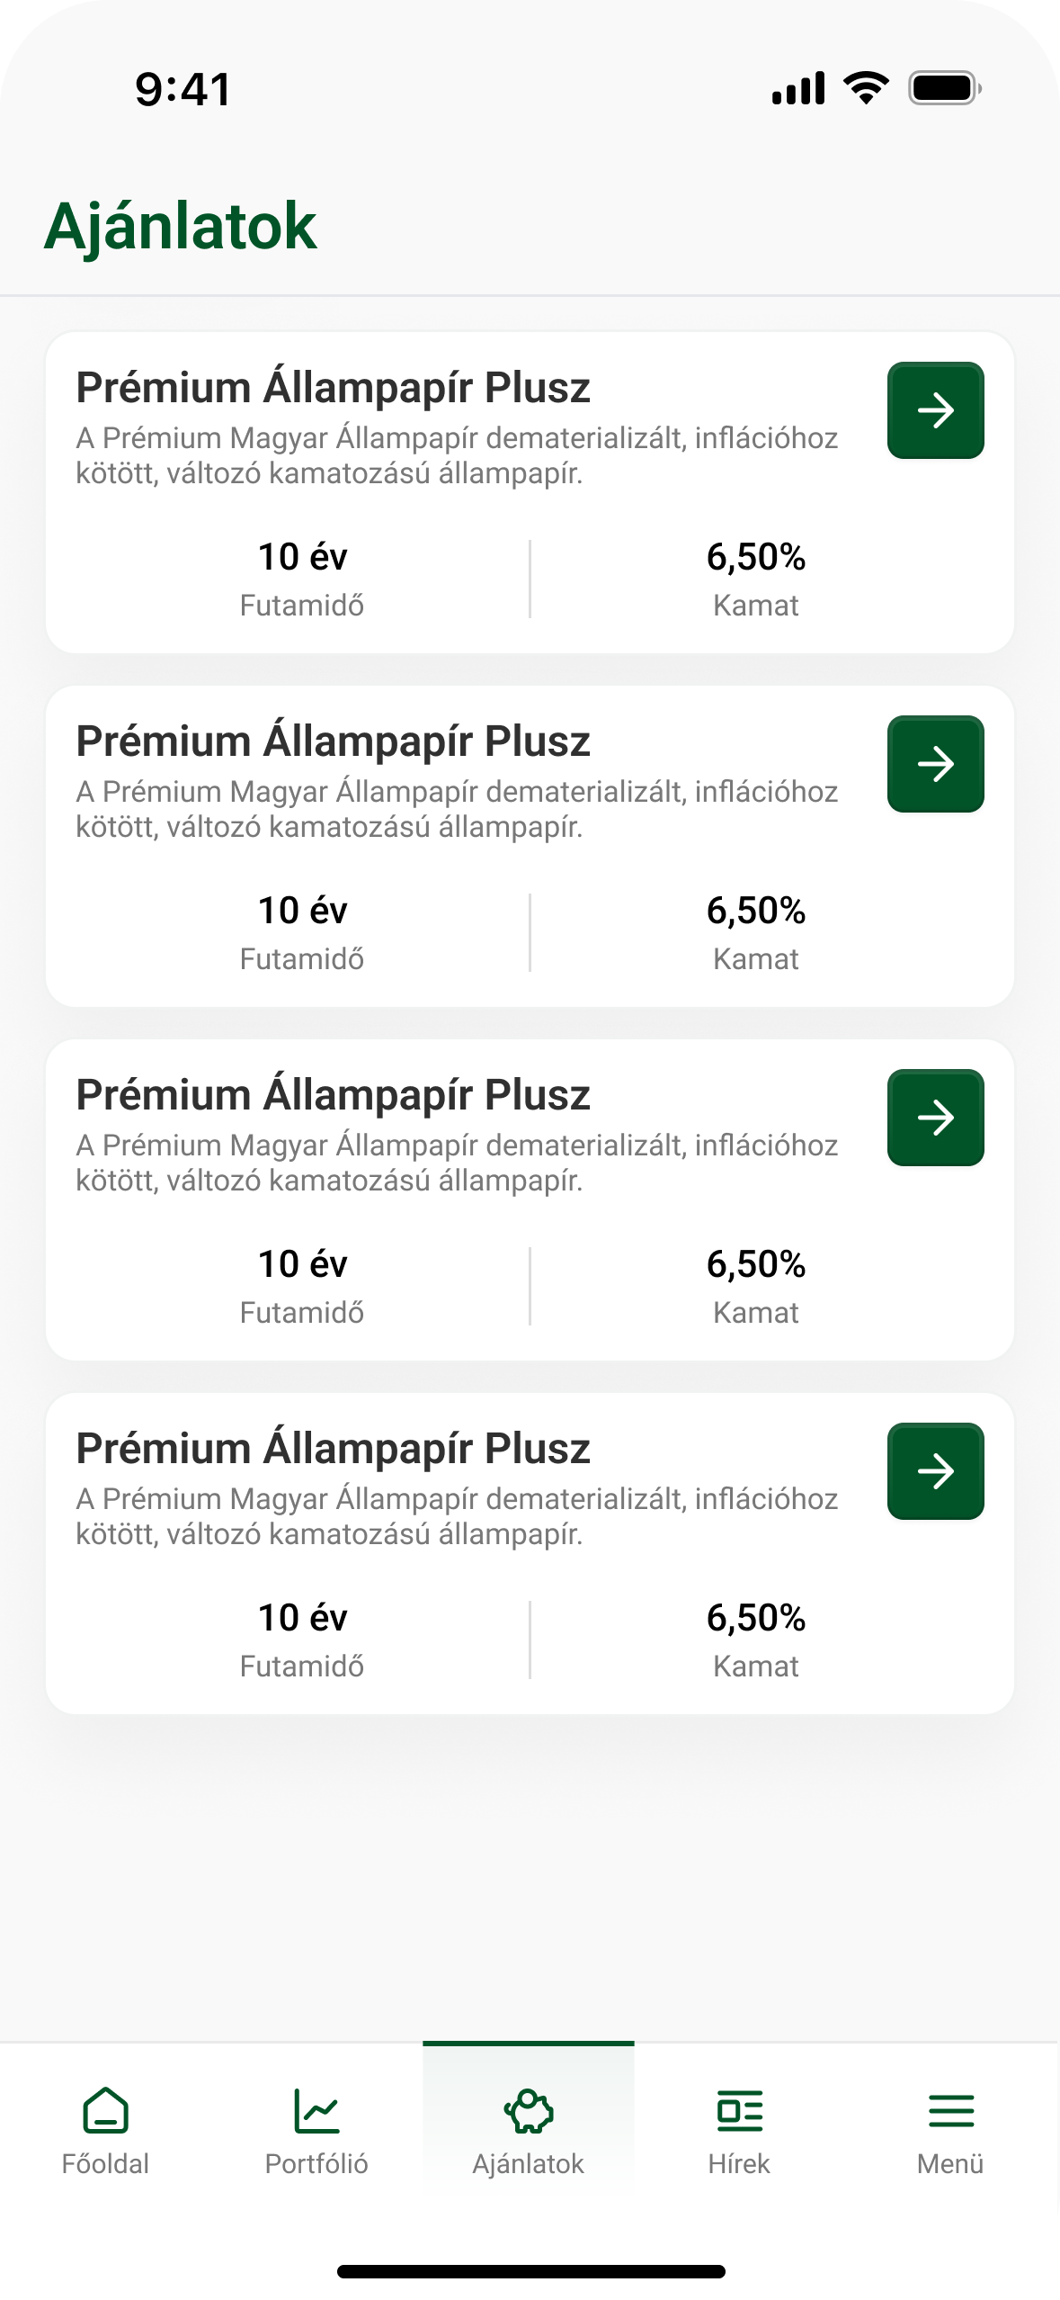Viewport: 1060px width, 2300px height.
Task: Tap first card's 6,50% interest rate
Action: [x=755, y=557]
